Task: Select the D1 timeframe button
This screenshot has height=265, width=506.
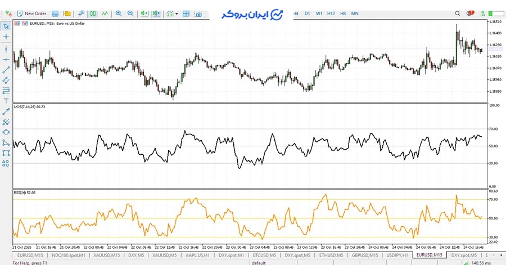Action: coord(307,12)
